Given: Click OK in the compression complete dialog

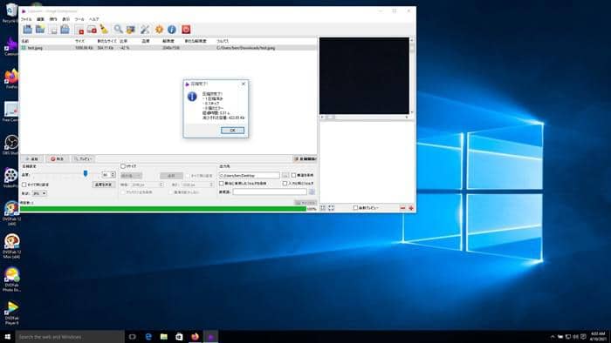Looking at the screenshot, I should pos(233,130).
